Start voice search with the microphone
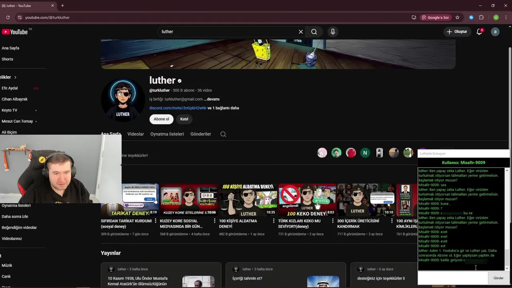The width and height of the screenshot is (512, 288). 332,32
